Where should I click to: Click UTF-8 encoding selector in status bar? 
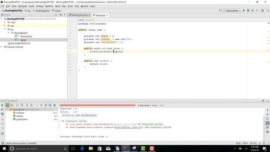pyautogui.click(x=253, y=143)
